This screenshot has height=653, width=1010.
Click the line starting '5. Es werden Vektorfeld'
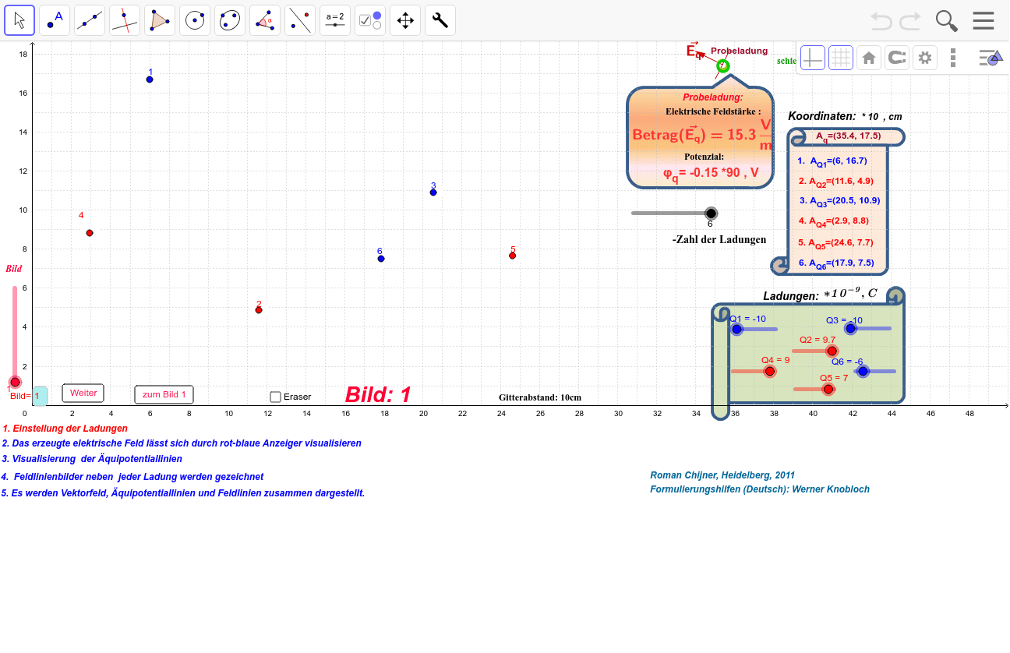183,493
